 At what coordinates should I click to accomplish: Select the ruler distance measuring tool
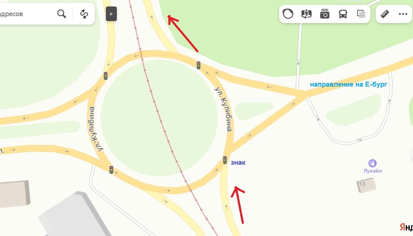[385, 14]
